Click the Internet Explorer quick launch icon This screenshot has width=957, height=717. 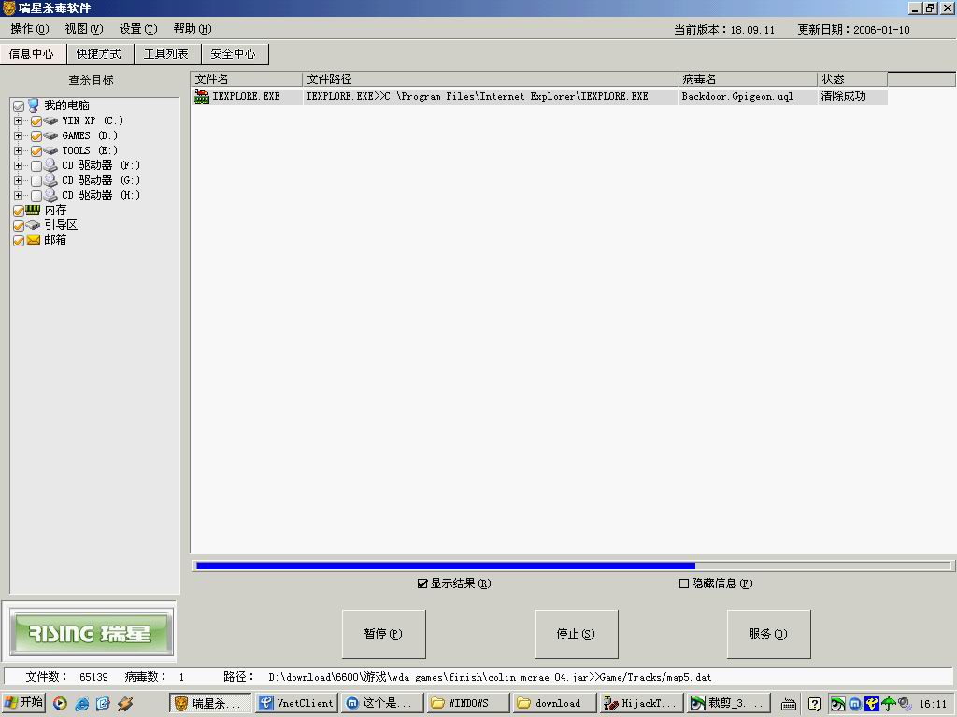pyautogui.click(x=82, y=703)
